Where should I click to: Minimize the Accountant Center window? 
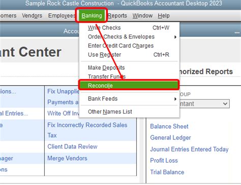tap(237, 32)
